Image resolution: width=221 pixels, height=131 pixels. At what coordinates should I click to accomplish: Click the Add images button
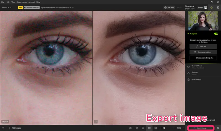15,128
